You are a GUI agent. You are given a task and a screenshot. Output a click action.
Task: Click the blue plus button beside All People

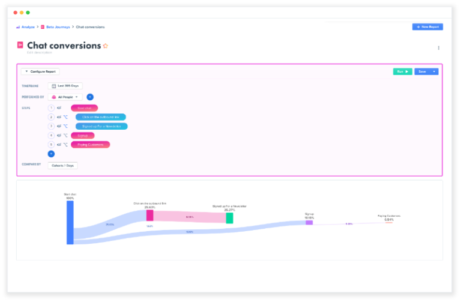pyautogui.click(x=90, y=97)
